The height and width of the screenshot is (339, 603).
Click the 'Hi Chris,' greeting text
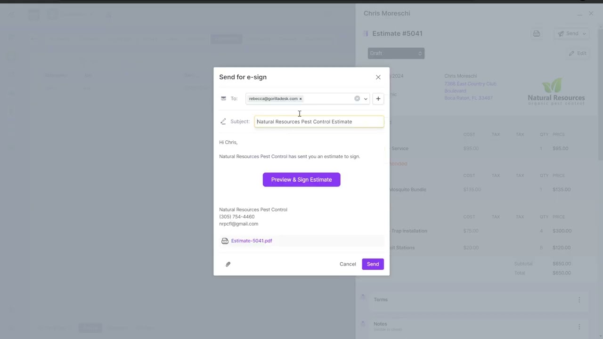(228, 142)
